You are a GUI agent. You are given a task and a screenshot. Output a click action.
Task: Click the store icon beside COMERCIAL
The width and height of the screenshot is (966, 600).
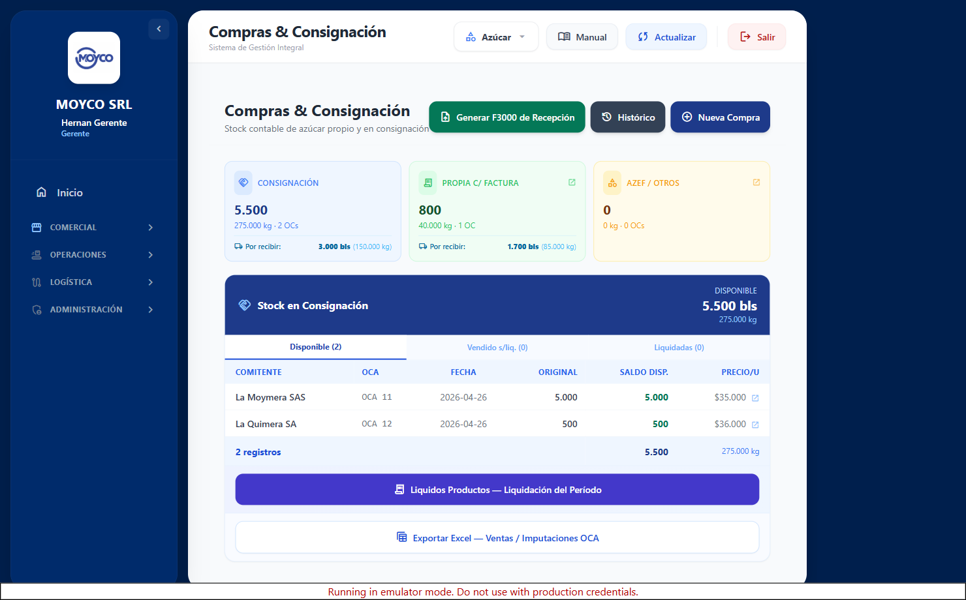37,228
